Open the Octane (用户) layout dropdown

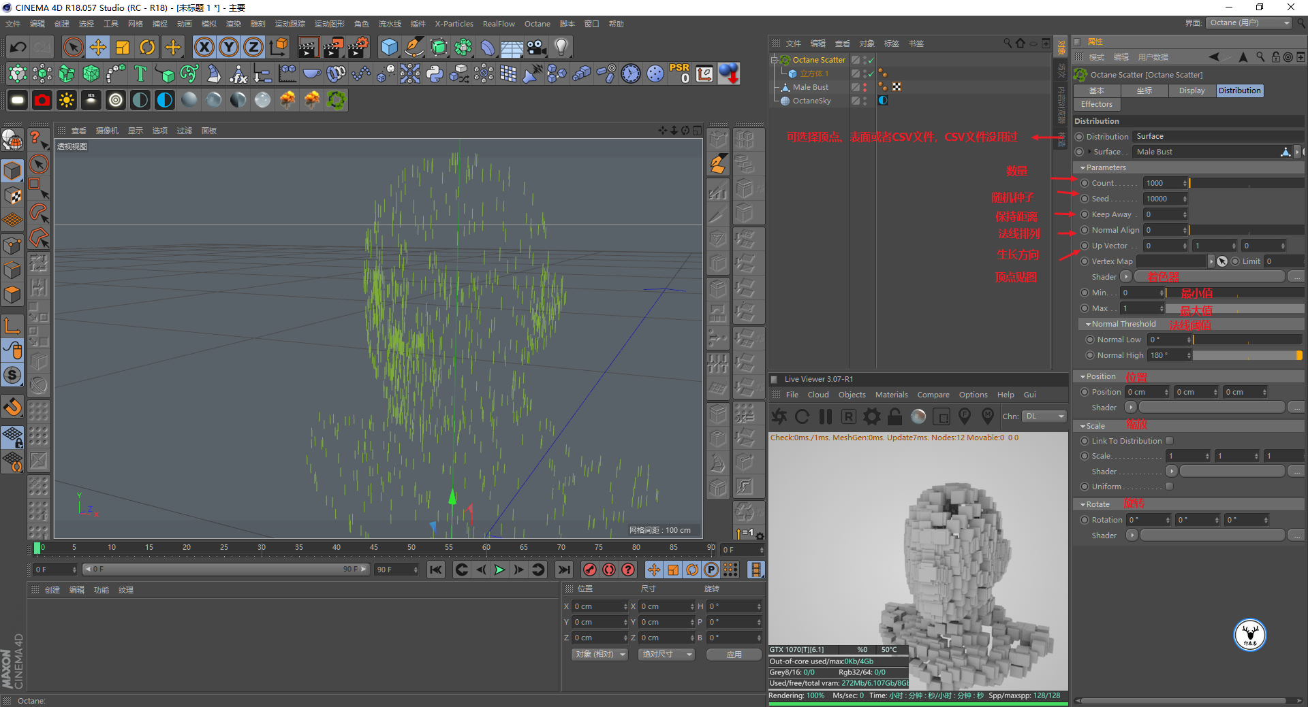coord(1250,23)
